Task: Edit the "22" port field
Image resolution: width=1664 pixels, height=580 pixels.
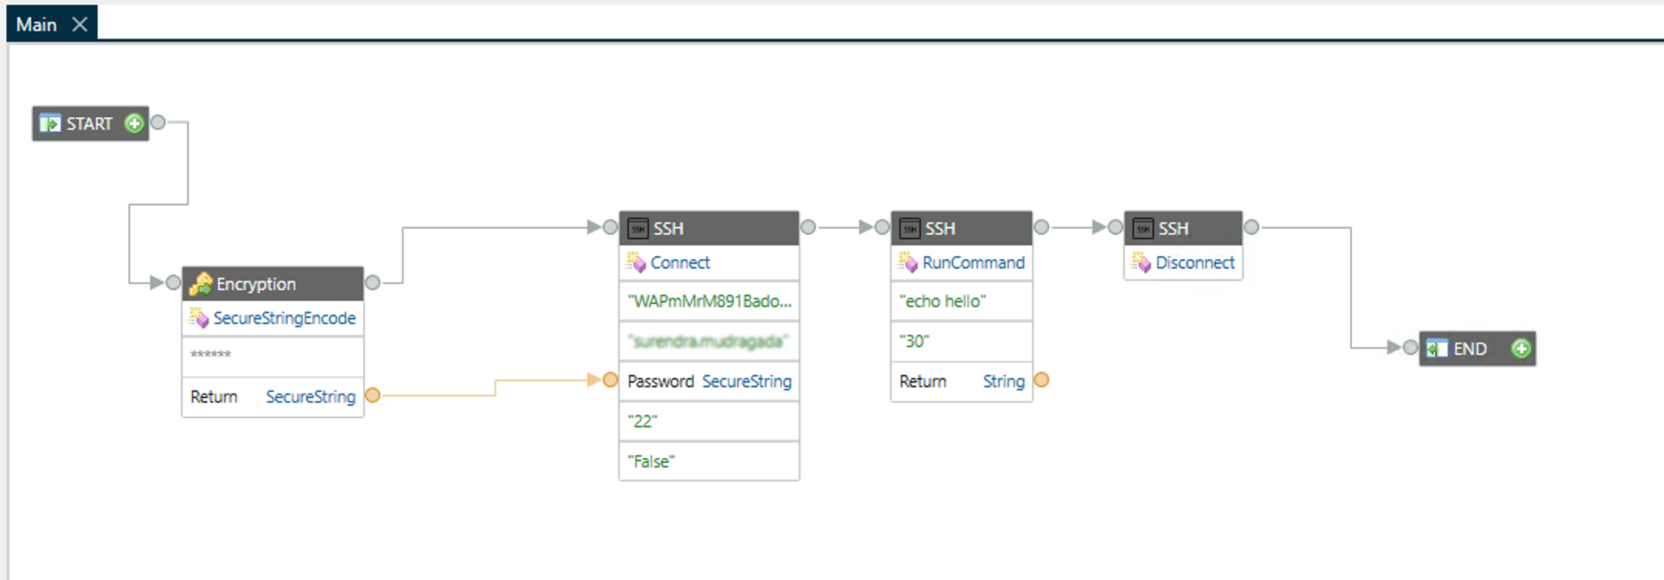Action: (x=709, y=421)
